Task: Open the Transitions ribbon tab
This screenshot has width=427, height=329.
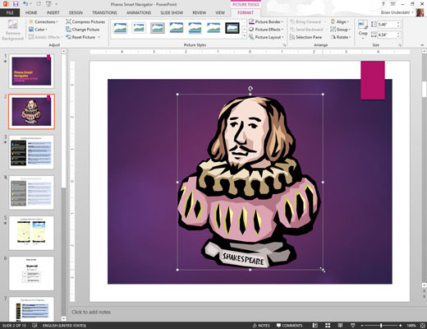Action: point(104,12)
